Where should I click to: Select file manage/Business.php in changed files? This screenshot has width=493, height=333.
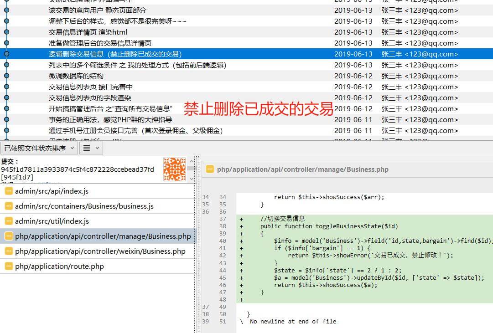103,236
